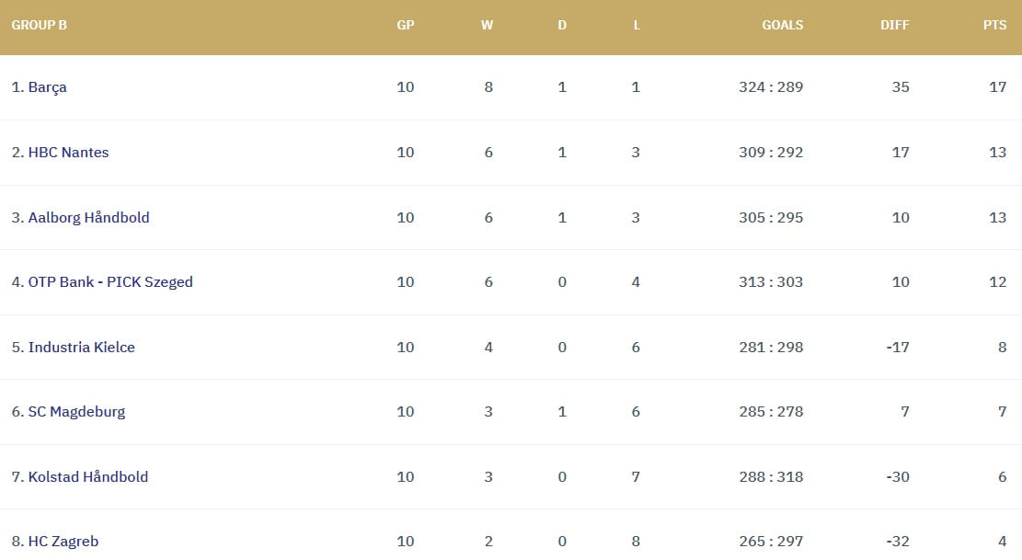
Task: Click Industria Kielce's -17 goal difference
Action: [x=897, y=348]
